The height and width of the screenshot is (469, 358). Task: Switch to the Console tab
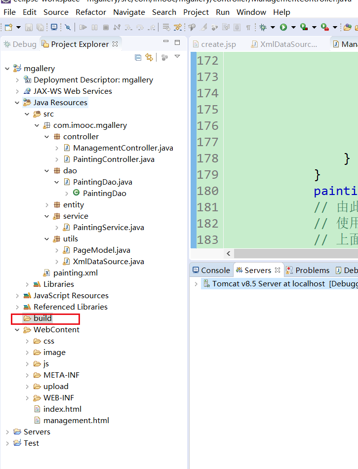click(211, 271)
